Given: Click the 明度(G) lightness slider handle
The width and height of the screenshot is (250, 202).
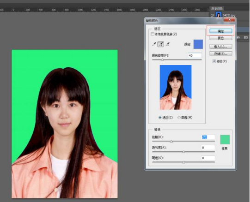Looking at the screenshot, I should point(183,162).
